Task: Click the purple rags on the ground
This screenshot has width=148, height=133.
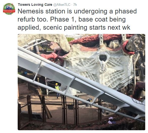Action: point(111,120)
